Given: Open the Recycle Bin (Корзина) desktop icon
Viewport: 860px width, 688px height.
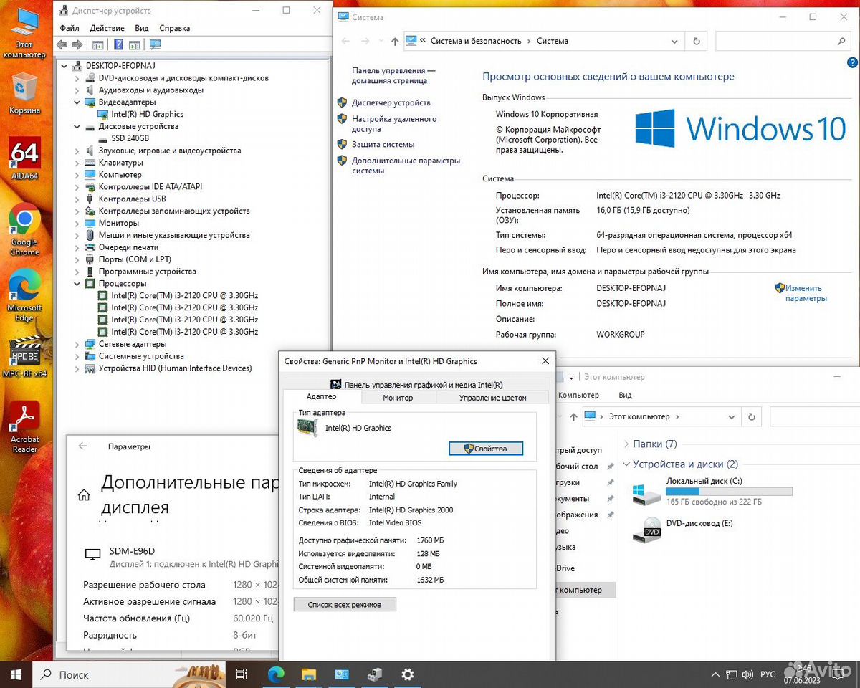Looking at the screenshot, I should click(x=24, y=93).
